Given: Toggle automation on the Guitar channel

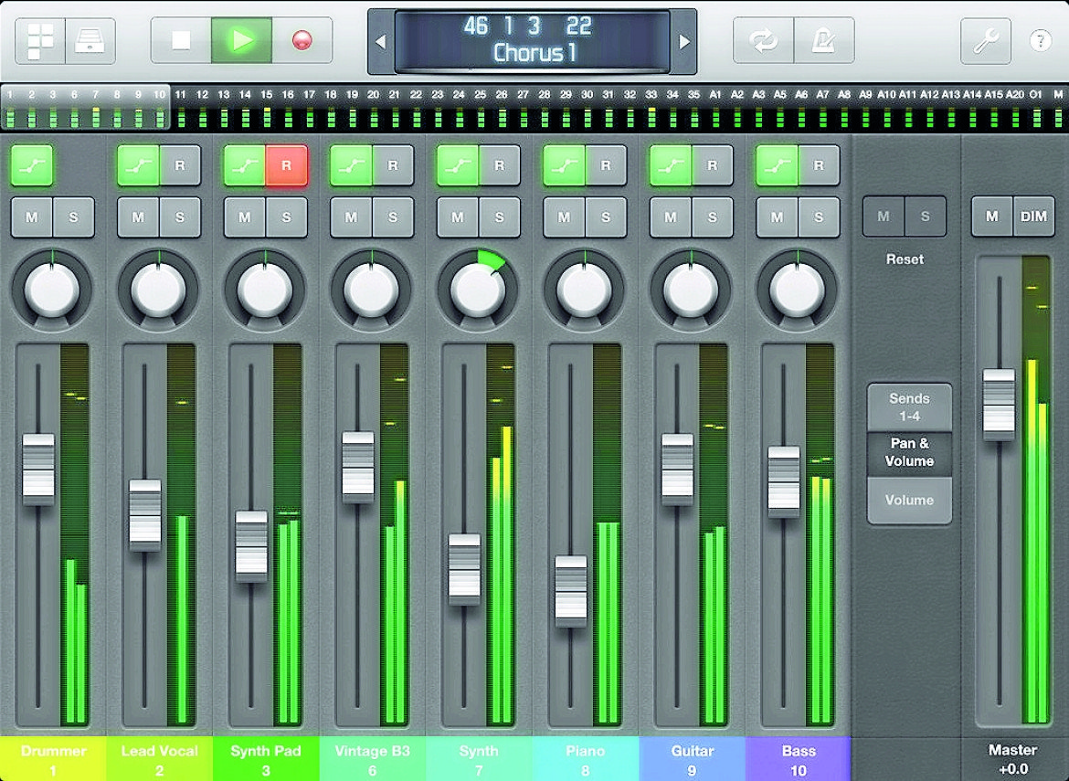Looking at the screenshot, I should (x=671, y=165).
